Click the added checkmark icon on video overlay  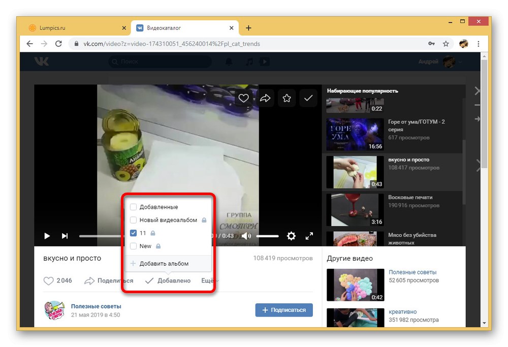pos(308,98)
